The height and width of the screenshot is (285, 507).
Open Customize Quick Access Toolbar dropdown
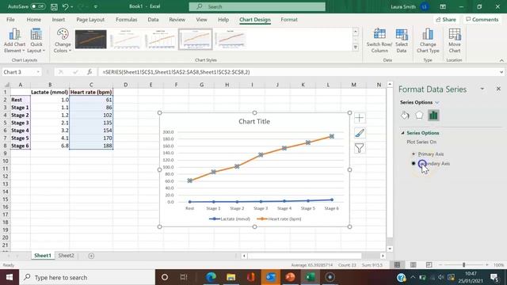click(x=95, y=6)
